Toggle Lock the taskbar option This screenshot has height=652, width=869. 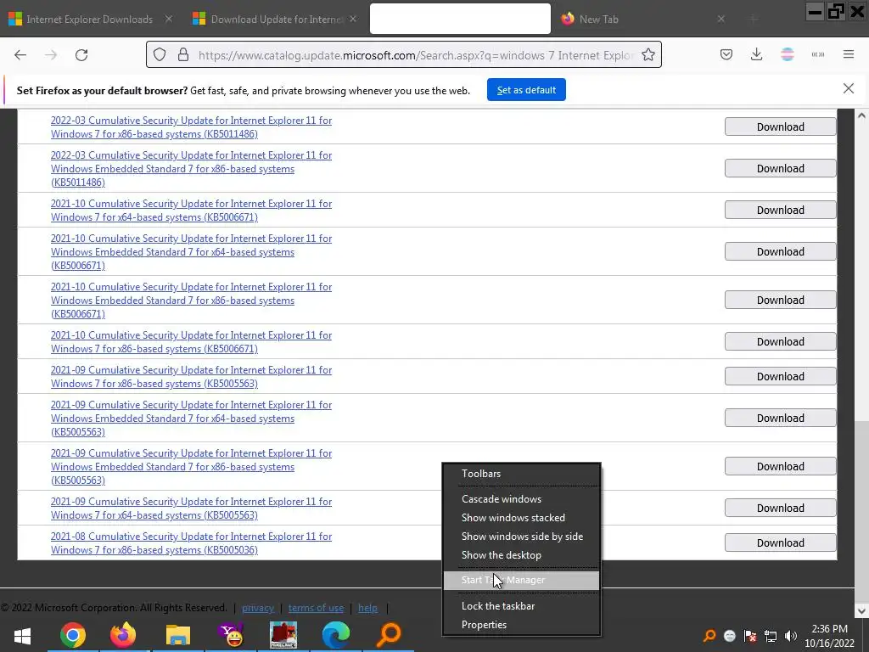521,606
